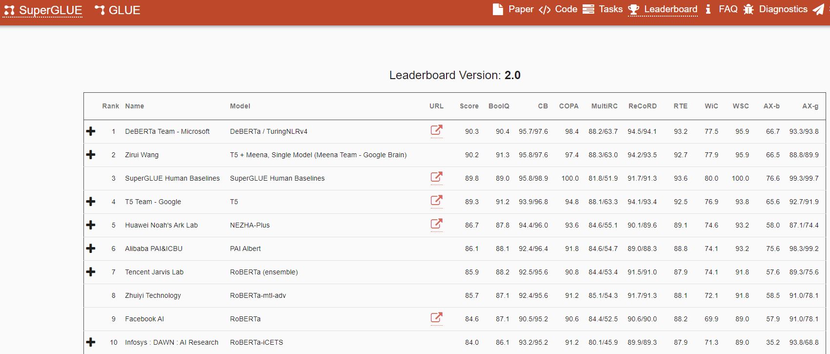This screenshot has width=830, height=354.
Task: Click the Leaderboard trophy icon
Action: [x=633, y=9]
